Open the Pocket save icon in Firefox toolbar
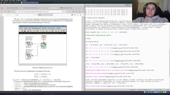The width and height of the screenshot is (170, 95). [x=73, y=12]
